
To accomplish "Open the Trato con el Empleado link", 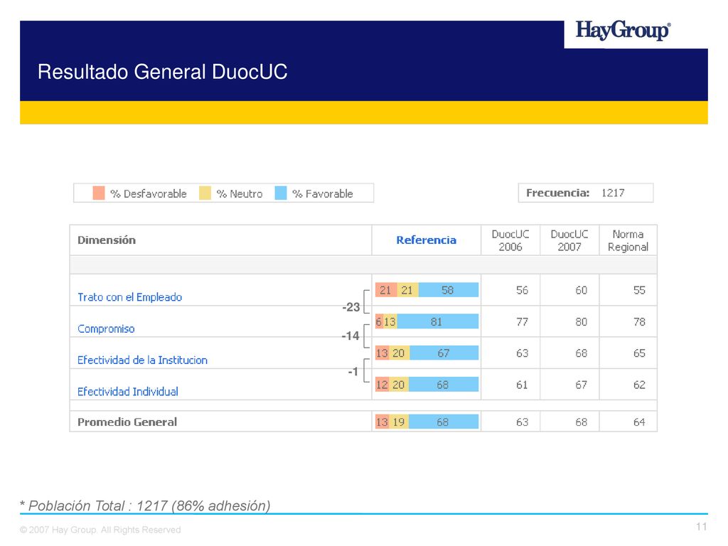I will coord(129,297).
